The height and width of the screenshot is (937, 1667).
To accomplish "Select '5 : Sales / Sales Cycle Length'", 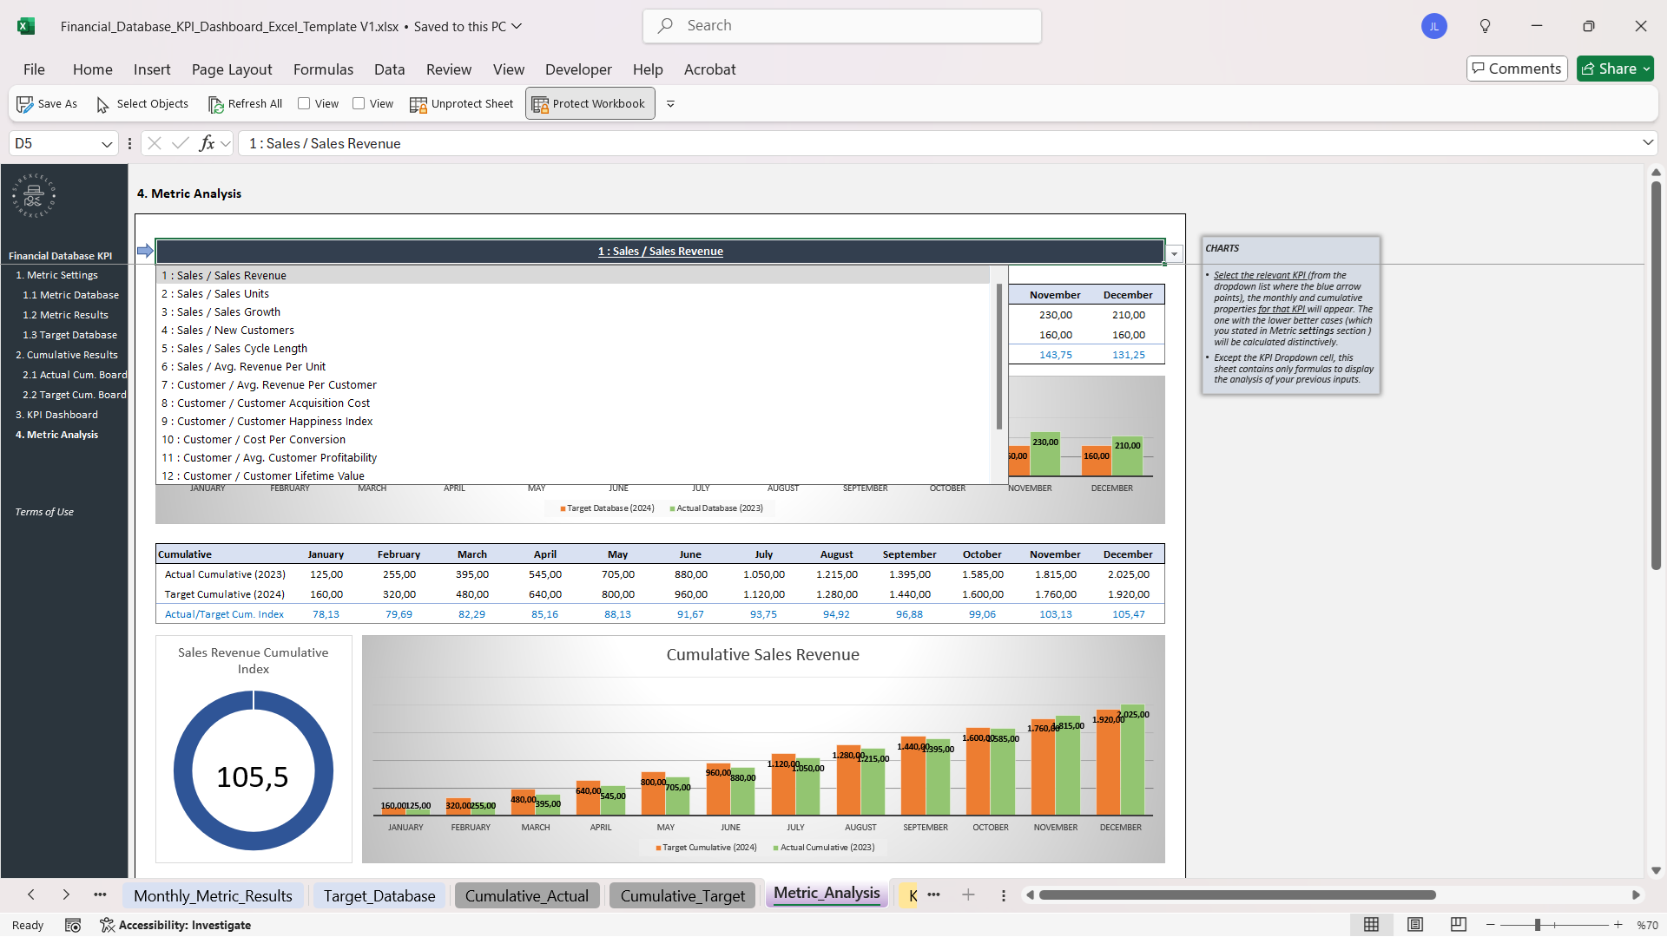I will tap(573, 349).
